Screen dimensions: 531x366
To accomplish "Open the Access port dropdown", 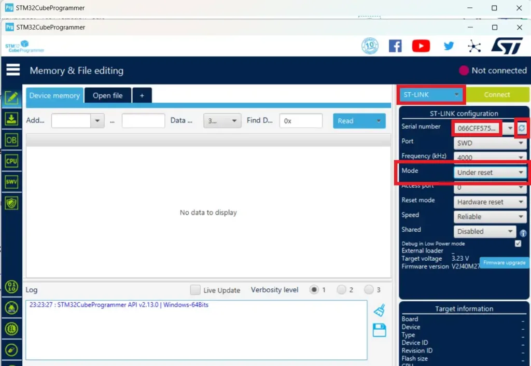I will click(x=490, y=187).
